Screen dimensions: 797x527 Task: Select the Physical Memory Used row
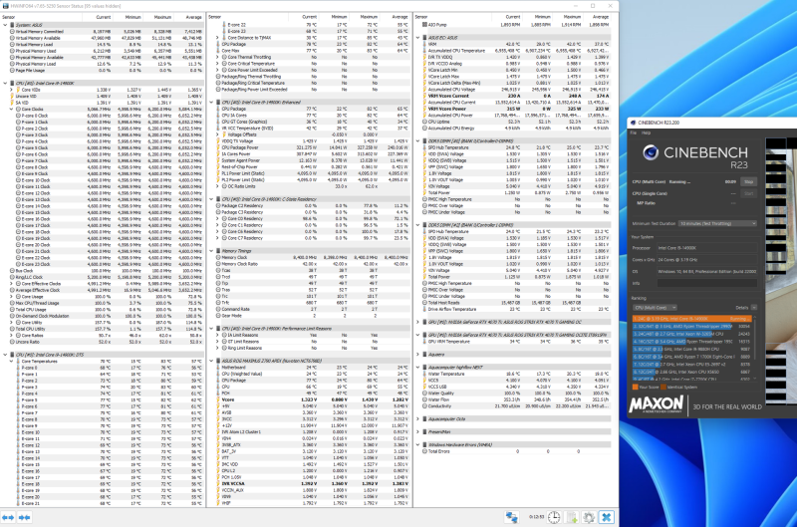pos(107,51)
